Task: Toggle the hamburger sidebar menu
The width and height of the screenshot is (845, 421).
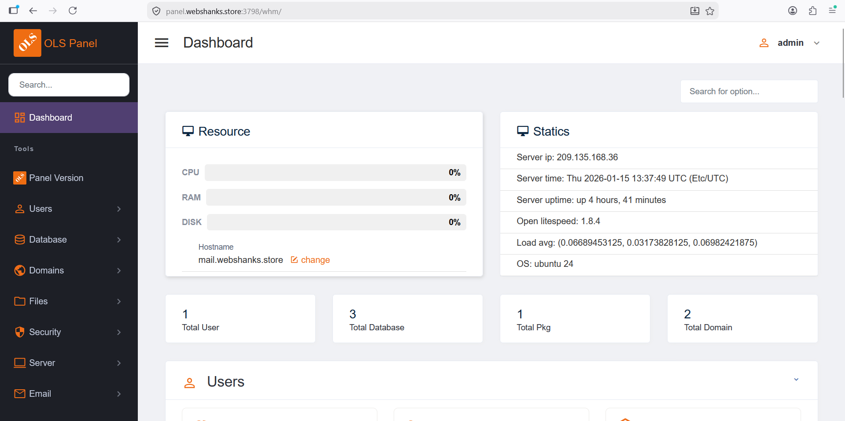Action: pyautogui.click(x=162, y=43)
